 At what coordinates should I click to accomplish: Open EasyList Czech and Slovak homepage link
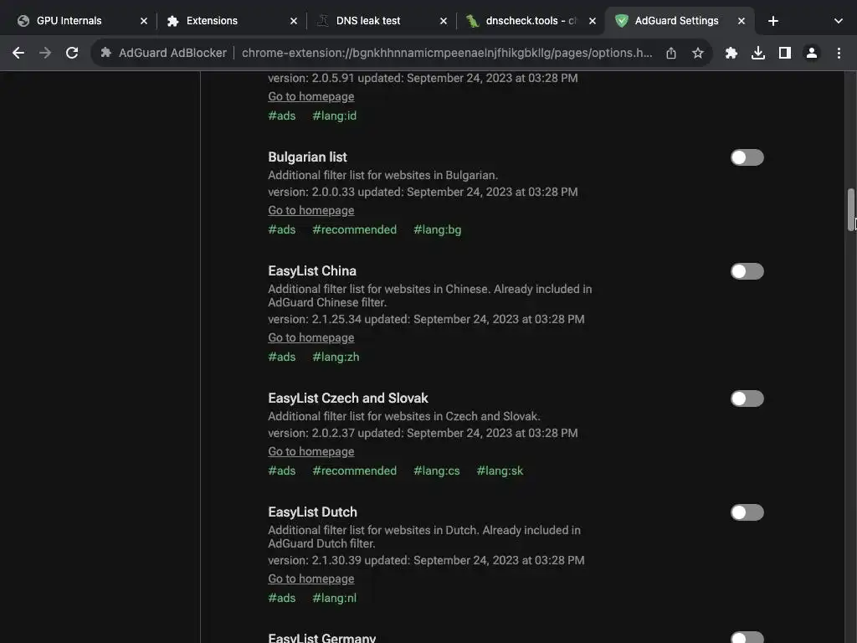point(311,451)
